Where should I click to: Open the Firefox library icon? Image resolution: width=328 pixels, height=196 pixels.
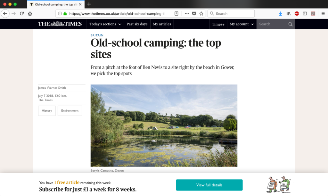(289, 13)
